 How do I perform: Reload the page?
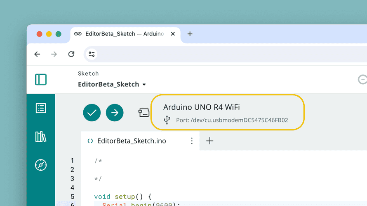71,54
